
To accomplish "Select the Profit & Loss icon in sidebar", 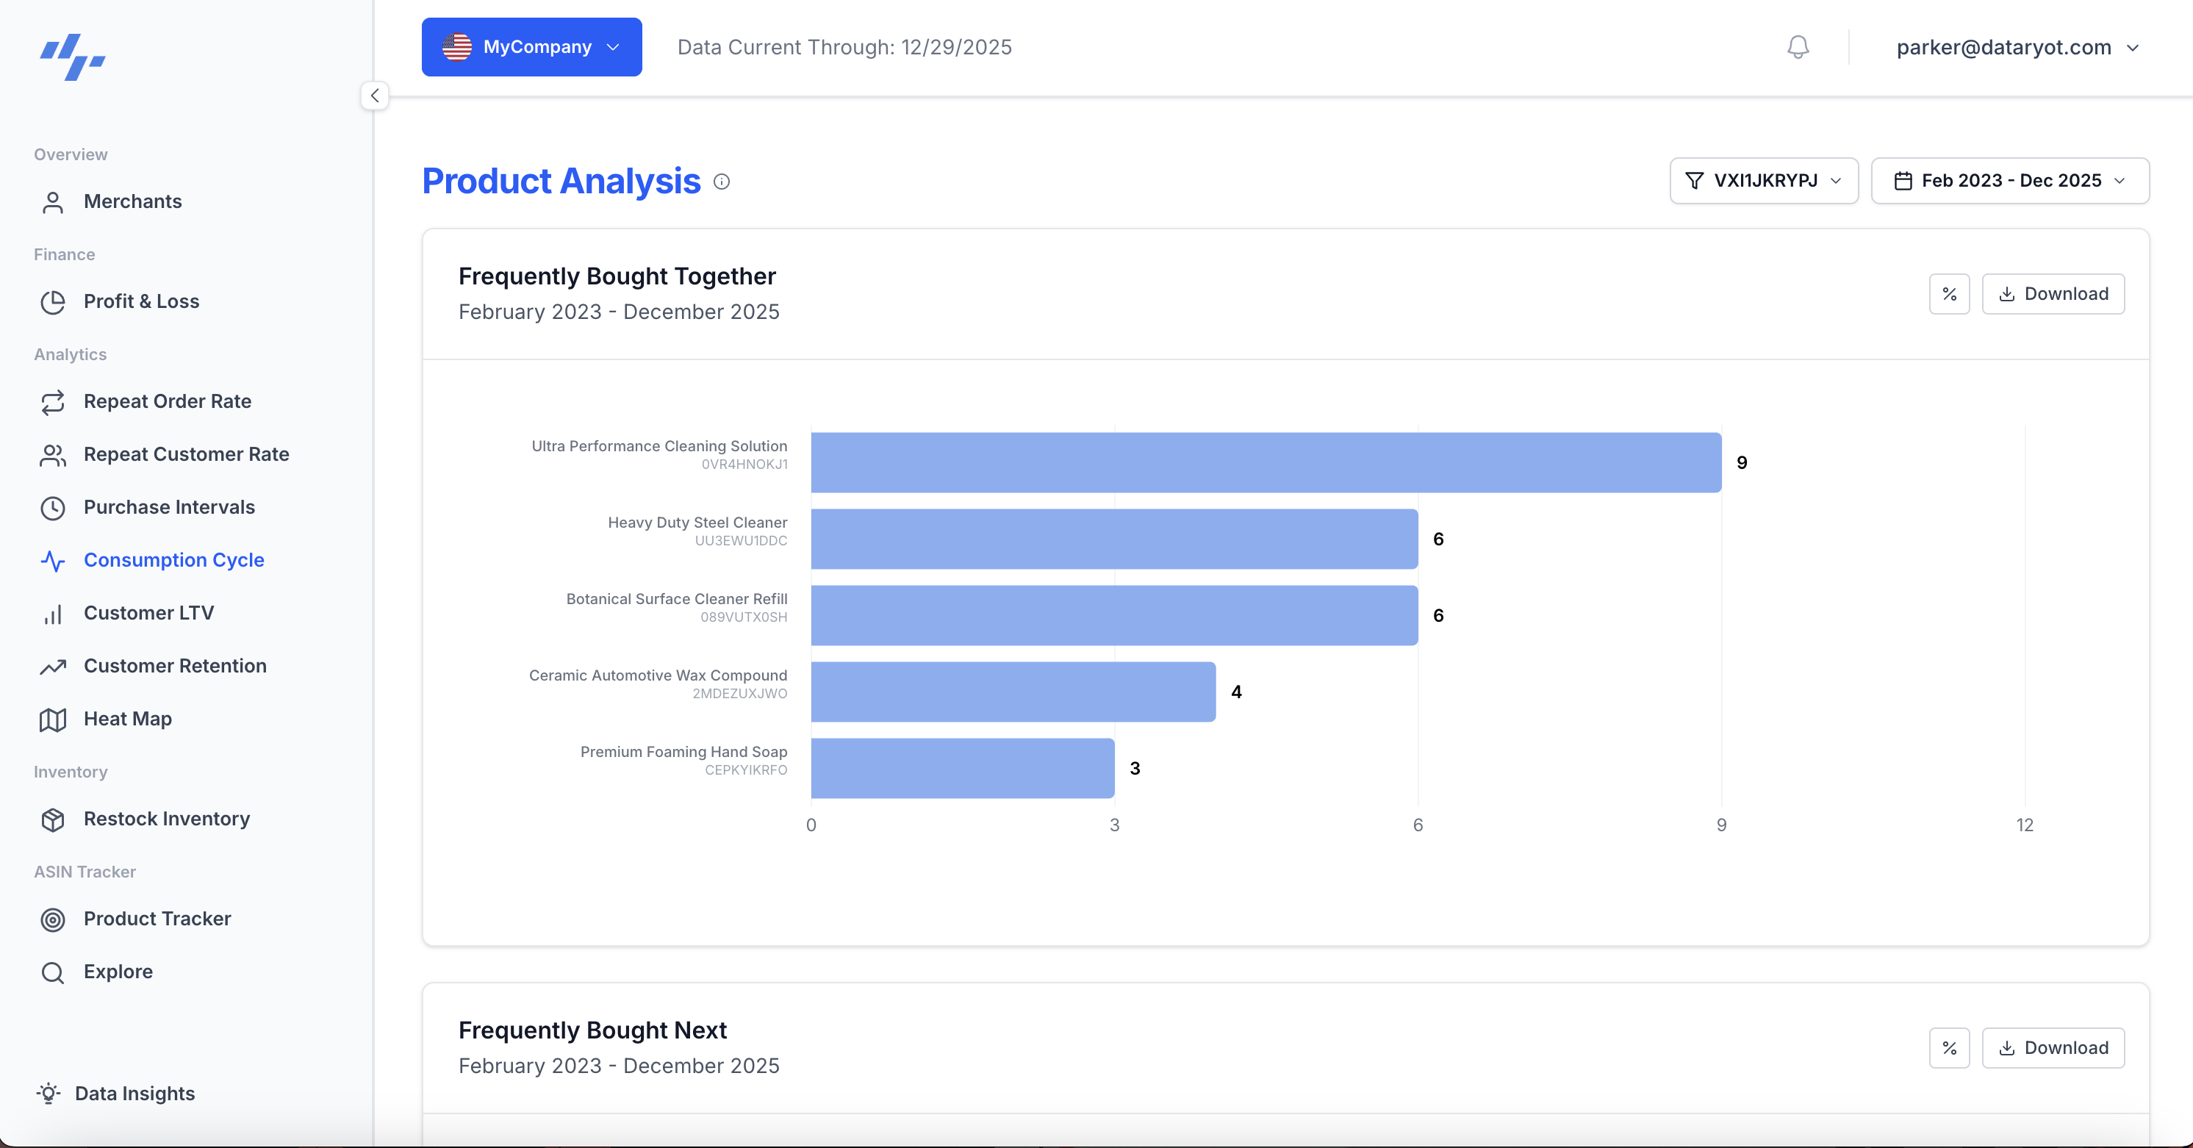I will [x=53, y=301].
